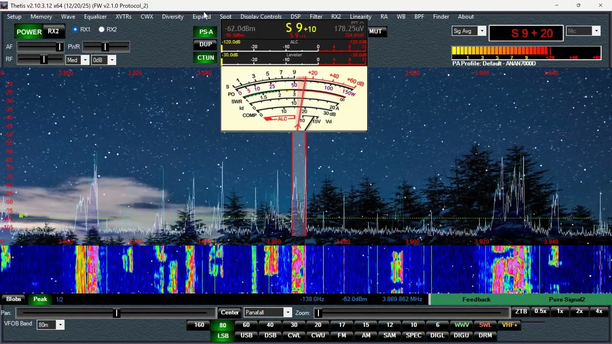Toggle the DUP duplex button
Viewport: 612px width, 344px height.
click(x=206, y=44)
